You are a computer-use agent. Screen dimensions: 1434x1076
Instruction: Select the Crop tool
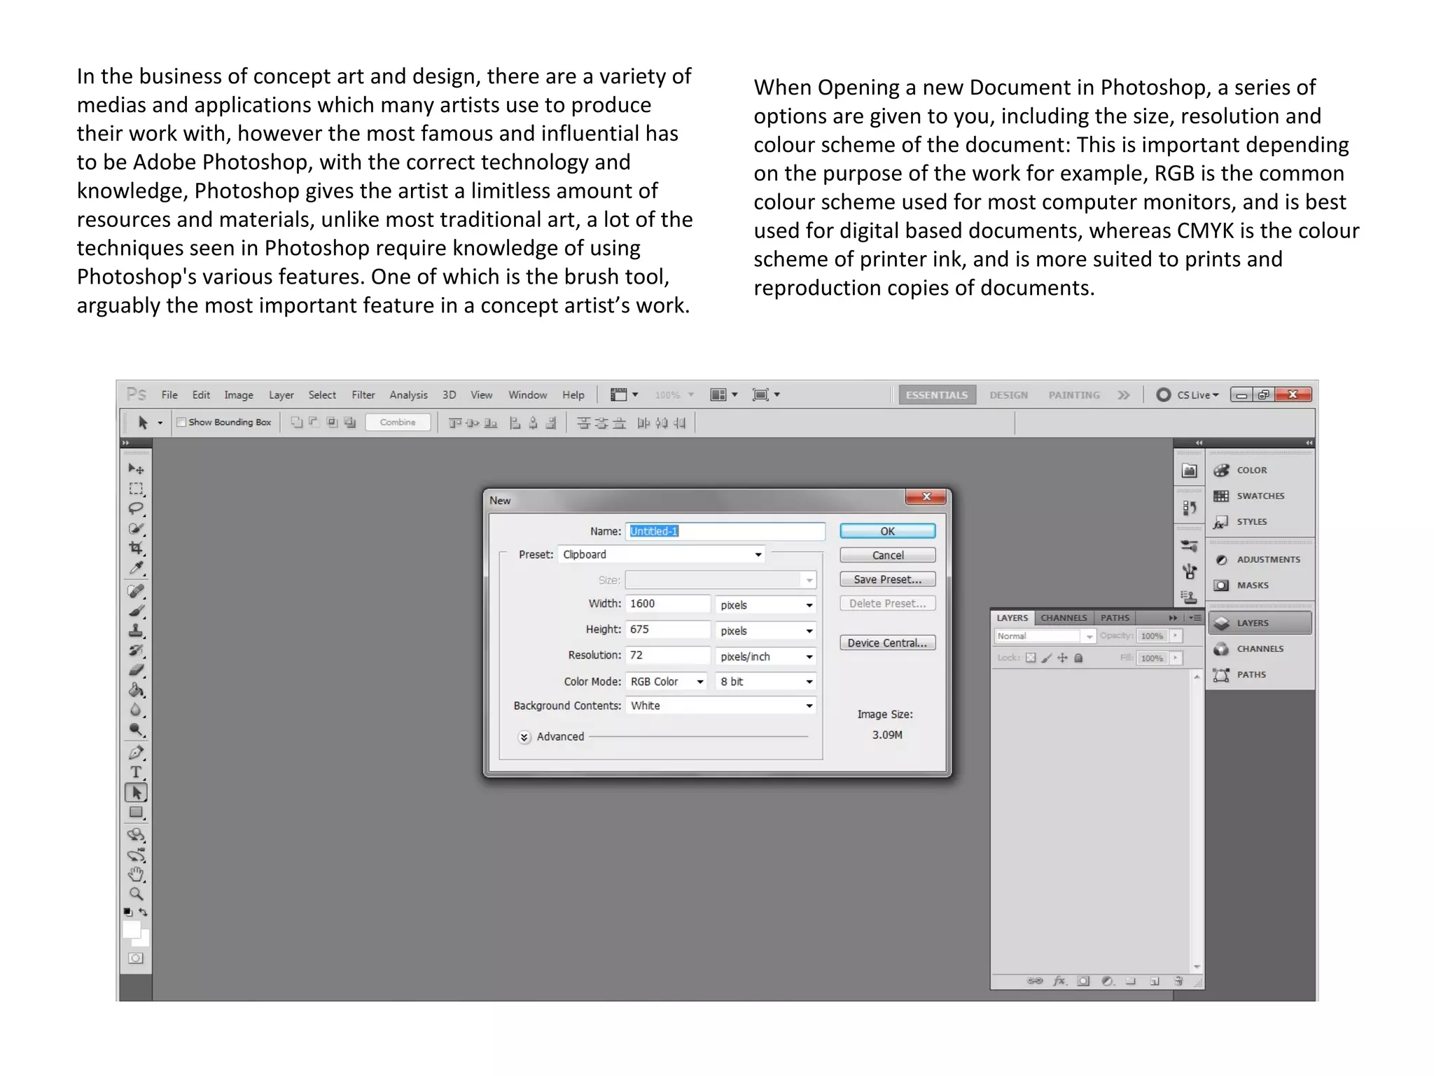(x=136, y=548)
